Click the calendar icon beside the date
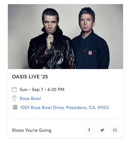 pyautogui.click(x=14, y=89)
